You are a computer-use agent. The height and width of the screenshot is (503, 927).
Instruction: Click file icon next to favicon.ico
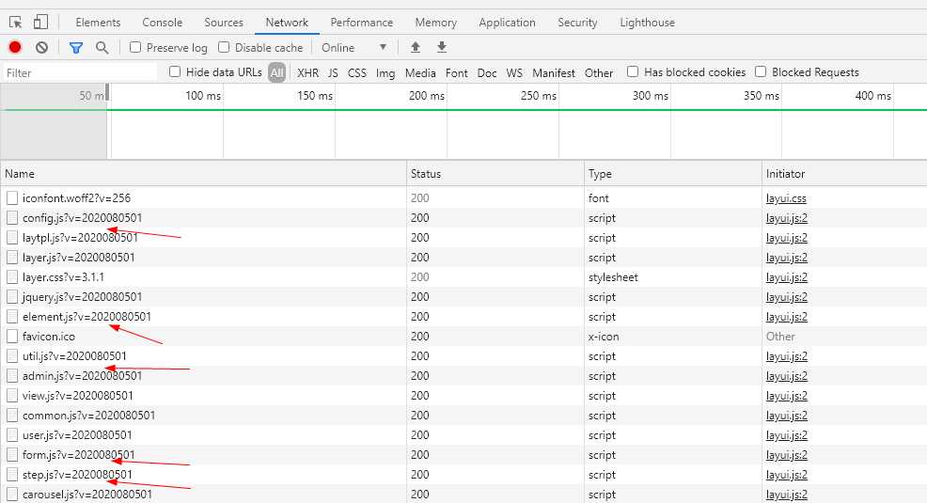(x=12, y=337)
